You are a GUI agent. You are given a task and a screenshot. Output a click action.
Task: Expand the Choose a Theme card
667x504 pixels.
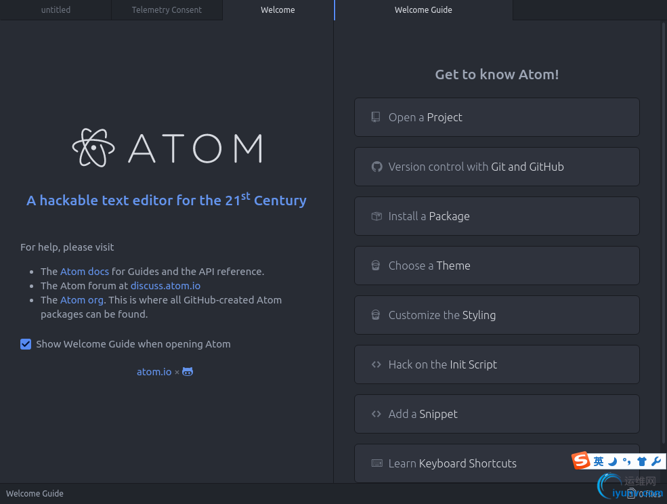click(x=497, y=266)
